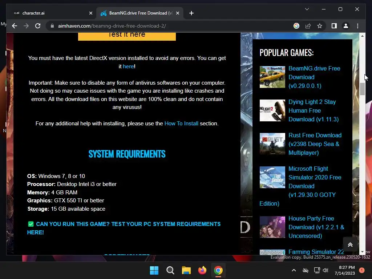
Task: Click the yellow Test it here button
Action: point(127,36)
